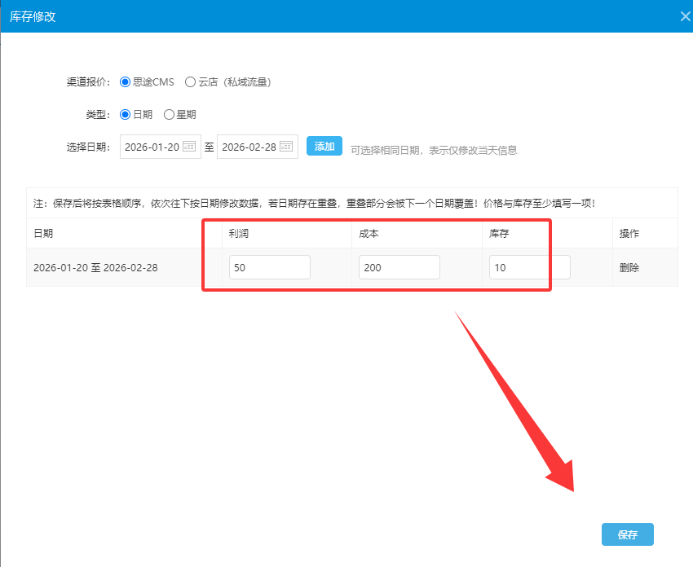Viewport: 693px width, 567px height.
Task: Click the end date 2026-02-28 input
Action: pos(249,147)
